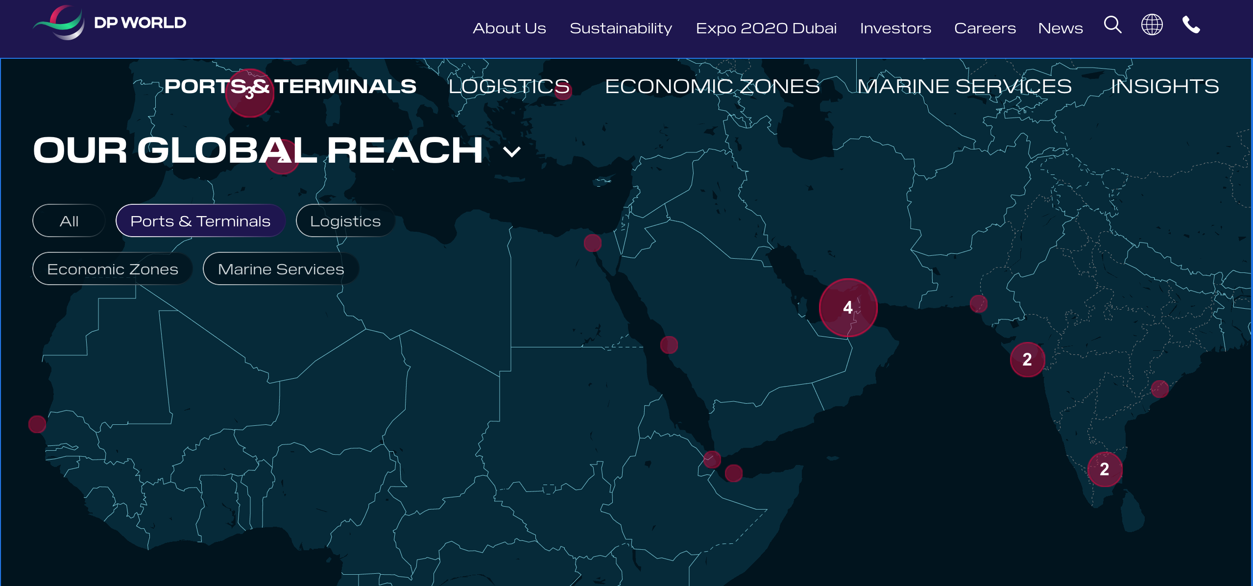The height and width of the screenshot is (586, 1253).
Task: Toggle the Economic Zones filter pill
Action: point(113,269)
